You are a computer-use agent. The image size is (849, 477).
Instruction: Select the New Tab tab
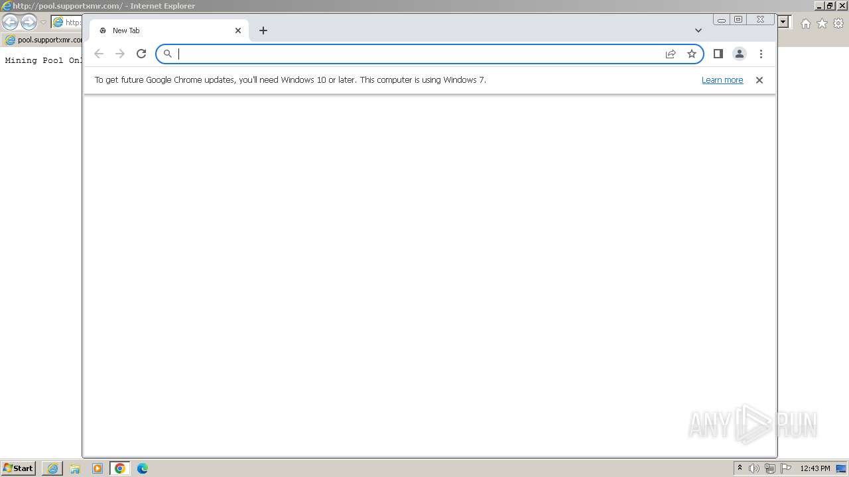click(x=169, y=30)
